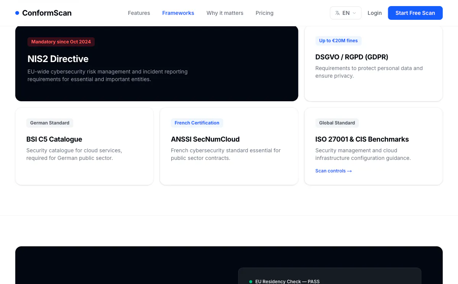The width and height of the screenshot is (458, 284).
Task: Open the EN language dropdown
Action: point(346,13)
